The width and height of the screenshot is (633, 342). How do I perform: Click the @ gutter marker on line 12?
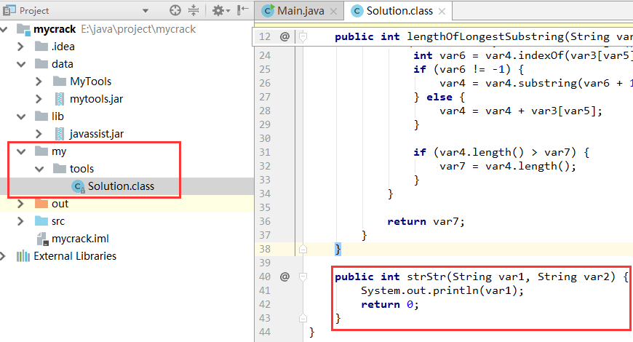pyautogui.click(x=284, y=36)
